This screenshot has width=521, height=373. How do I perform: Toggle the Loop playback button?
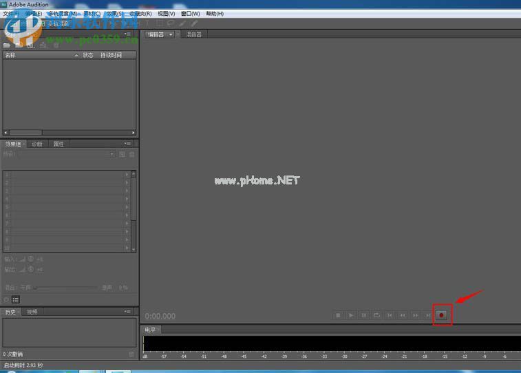pos(377,315)
